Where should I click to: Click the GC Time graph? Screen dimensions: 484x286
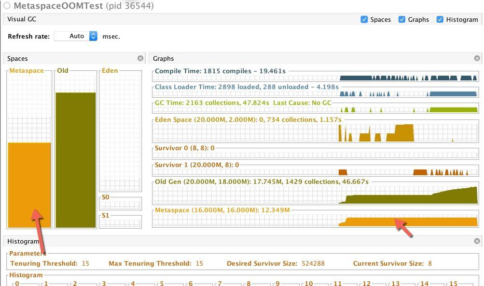coord(316,109)
